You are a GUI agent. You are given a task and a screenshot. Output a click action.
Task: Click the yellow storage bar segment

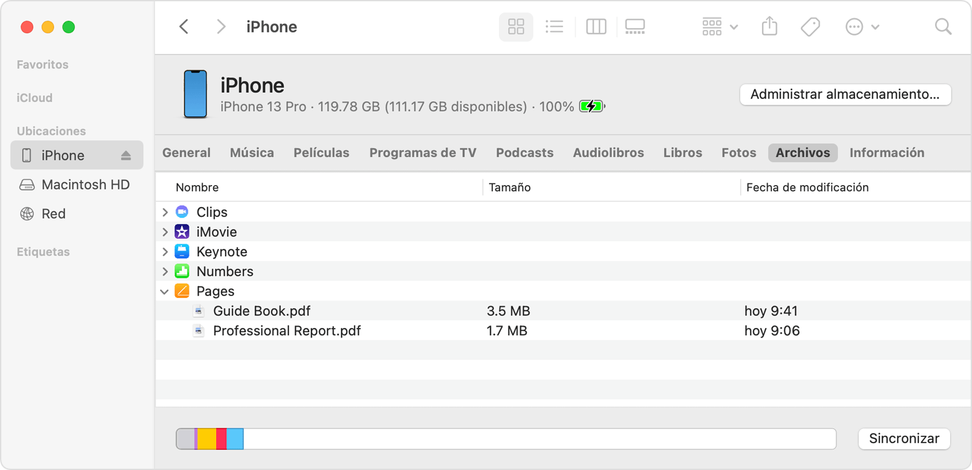pos(207,439)
